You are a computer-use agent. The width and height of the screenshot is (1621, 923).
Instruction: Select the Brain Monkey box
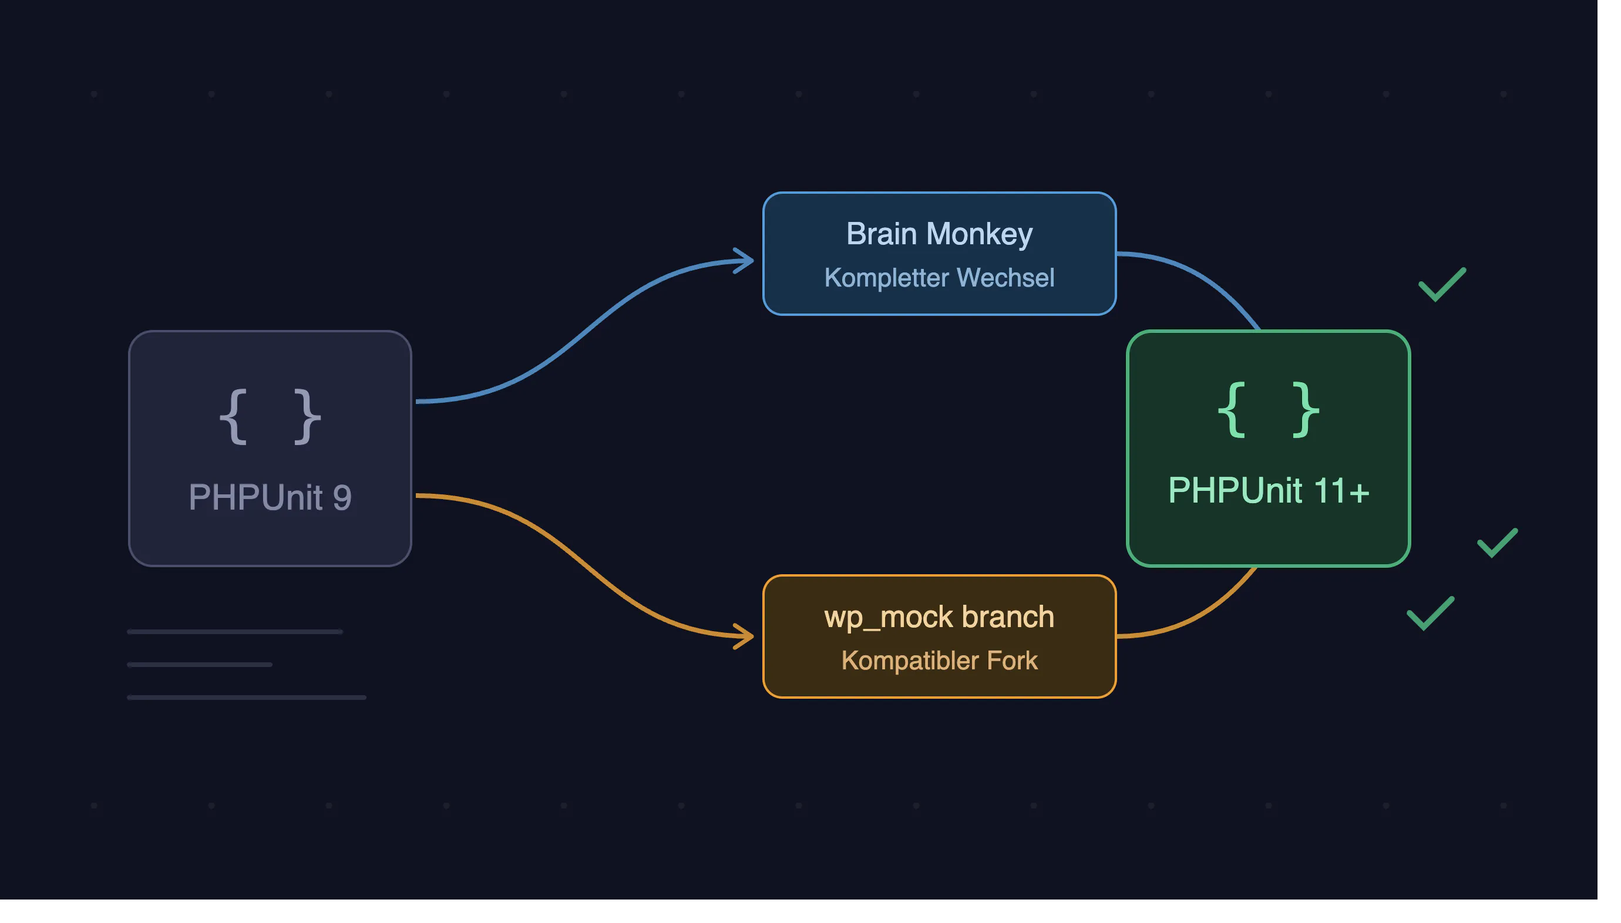pos(939,254)
